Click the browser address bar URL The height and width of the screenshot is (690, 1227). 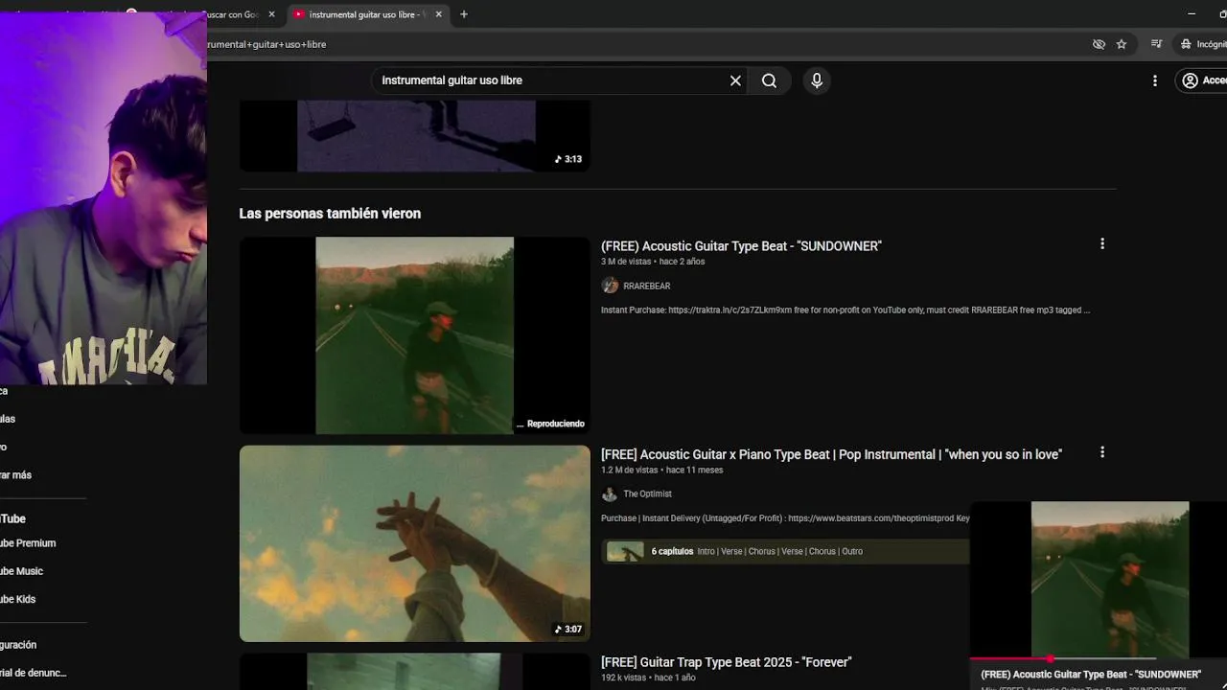pyautogui.click(x=266, y=44)
